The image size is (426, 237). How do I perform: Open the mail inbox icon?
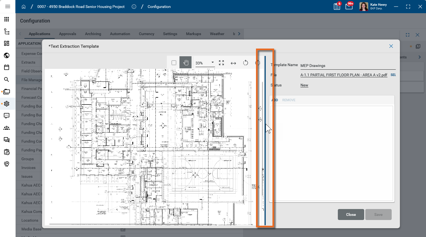[349, 7]
